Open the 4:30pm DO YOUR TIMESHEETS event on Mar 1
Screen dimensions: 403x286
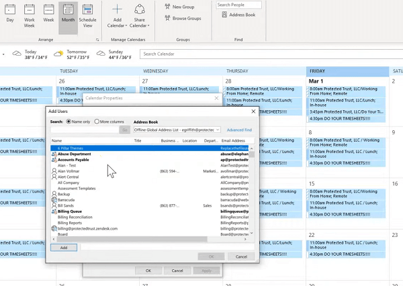346,119
